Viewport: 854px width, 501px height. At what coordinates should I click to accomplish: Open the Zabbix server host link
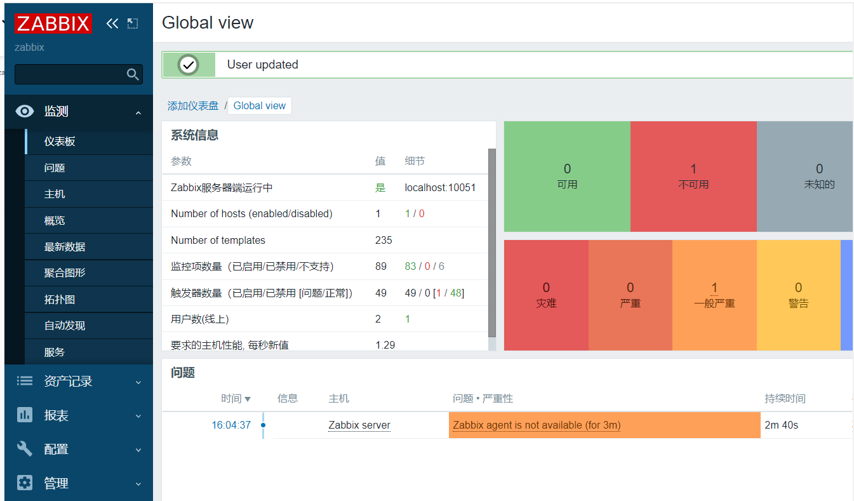pyautogui.click(x=359, y=425)
